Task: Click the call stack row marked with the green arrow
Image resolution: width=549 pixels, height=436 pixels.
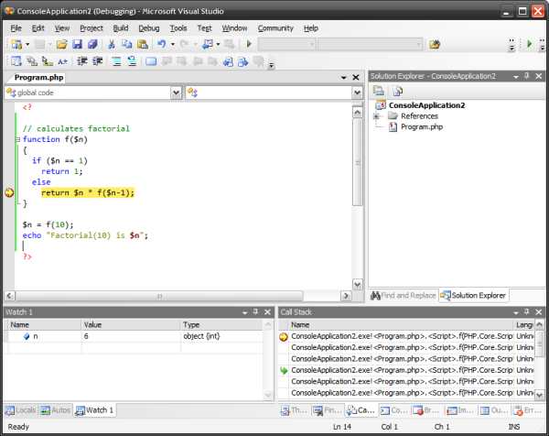Action: pyautogui.click(x=406, y=370)
